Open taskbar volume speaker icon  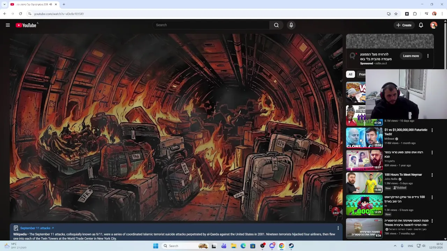click(424, 246)
